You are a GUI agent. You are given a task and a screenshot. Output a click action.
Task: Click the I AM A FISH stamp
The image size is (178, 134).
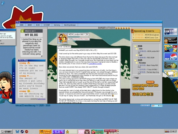(170, 32)
